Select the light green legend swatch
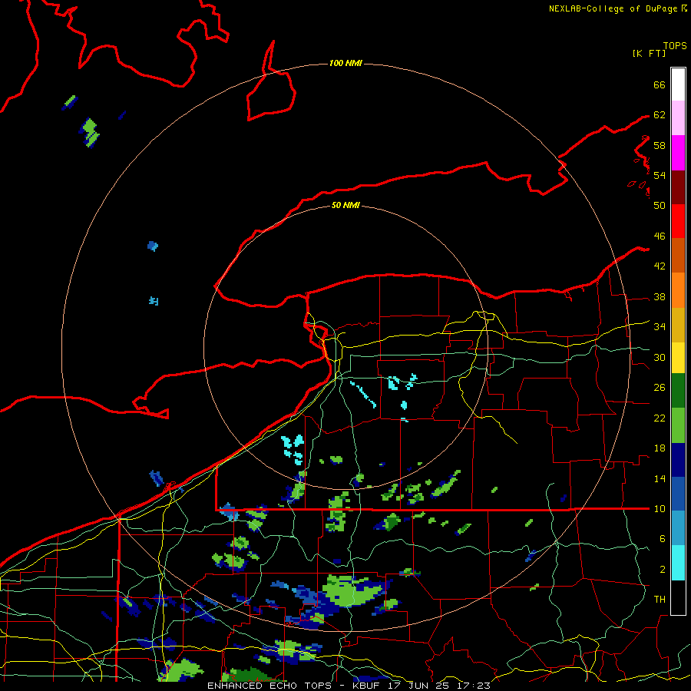Image resolution: width=691 pixels, height=691 pixels. pos(678,425)
